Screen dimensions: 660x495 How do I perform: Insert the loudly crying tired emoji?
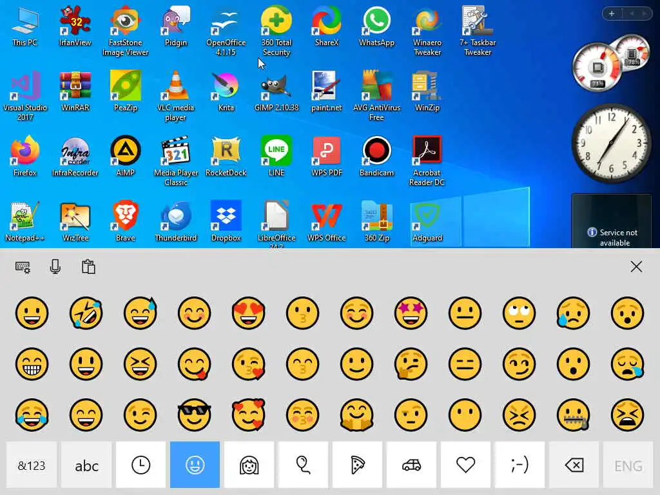pyautogui.click(x=627, y=415)
